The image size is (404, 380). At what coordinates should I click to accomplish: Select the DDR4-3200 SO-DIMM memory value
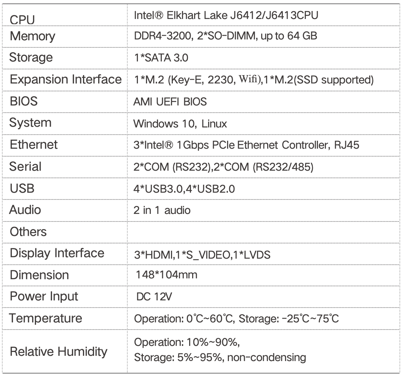[225, 36]
